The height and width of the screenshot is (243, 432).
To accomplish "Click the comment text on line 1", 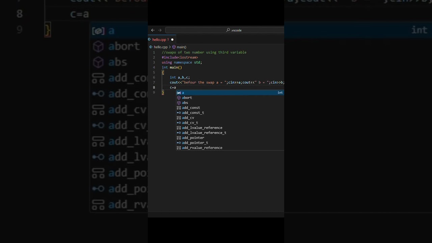I will [x=204, y=52].
